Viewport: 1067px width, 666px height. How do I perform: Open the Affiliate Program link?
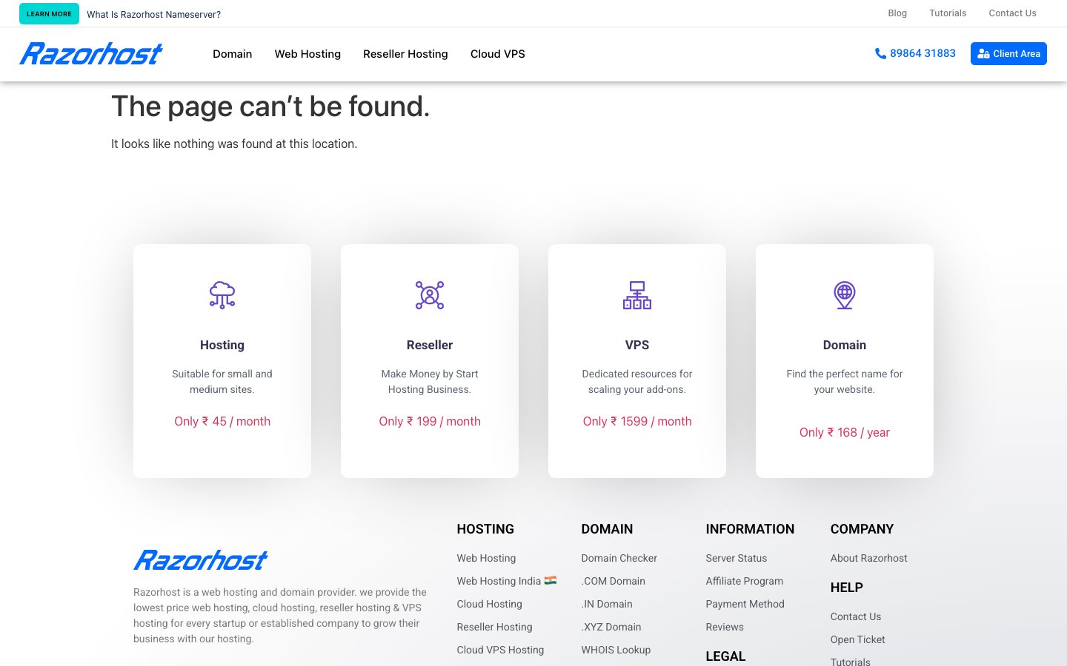[744, 581]
